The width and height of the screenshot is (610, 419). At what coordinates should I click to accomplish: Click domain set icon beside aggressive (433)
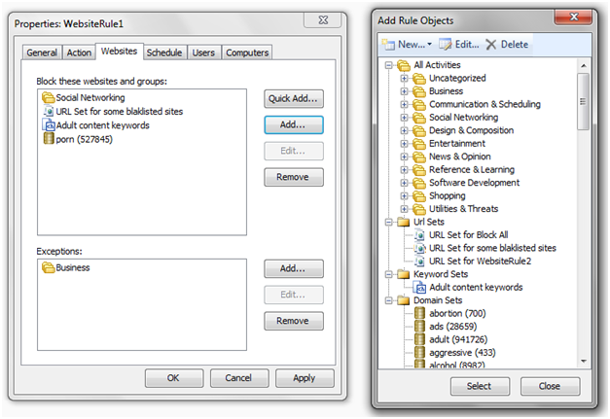coord(419,353)
